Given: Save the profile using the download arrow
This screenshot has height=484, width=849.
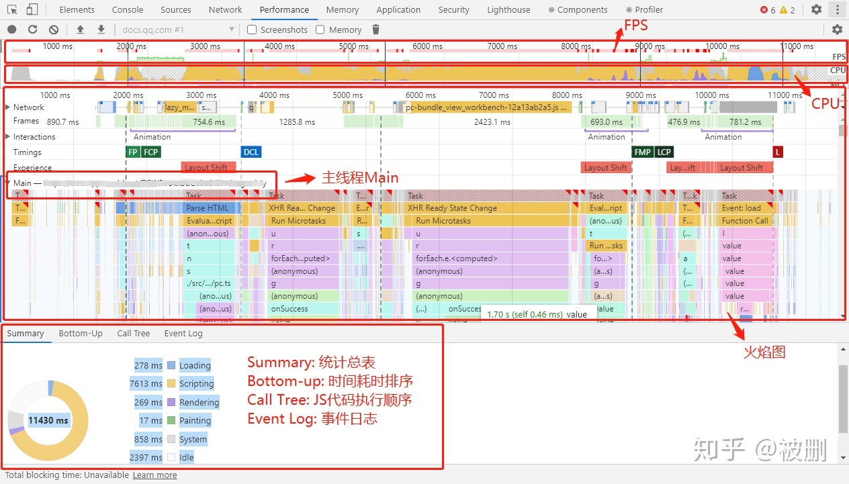Looking at the screenshot, I should (101, 30).
